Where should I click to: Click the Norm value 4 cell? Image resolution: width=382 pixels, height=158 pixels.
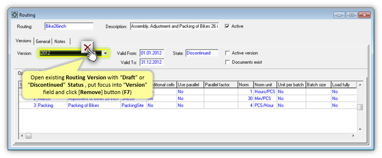click(246, 106)
